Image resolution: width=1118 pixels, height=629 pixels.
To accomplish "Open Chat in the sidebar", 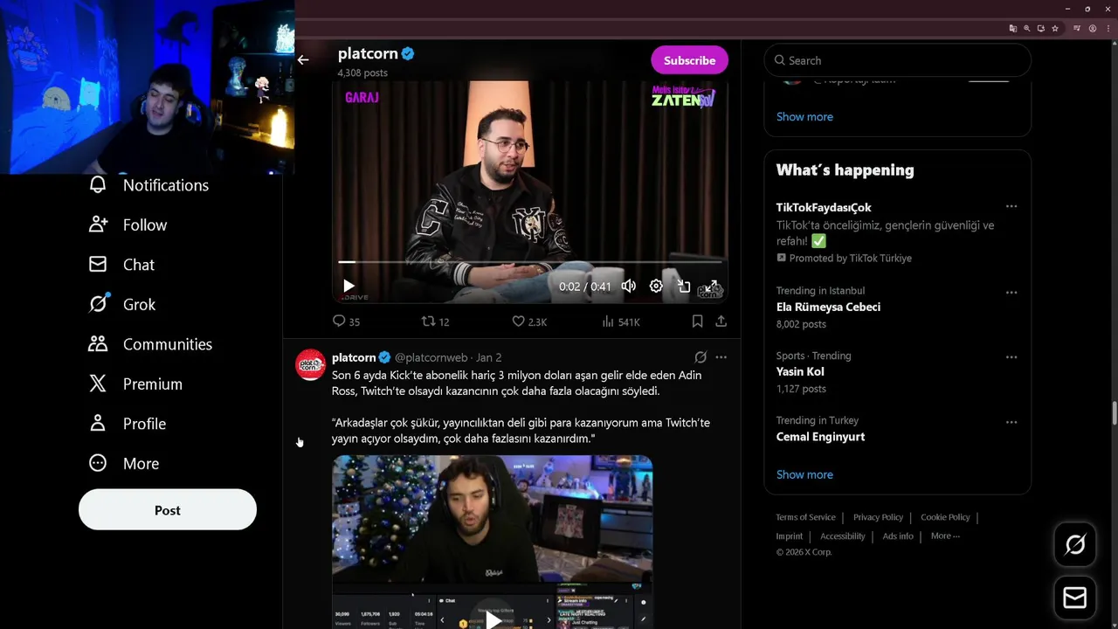I will [121, 265].
